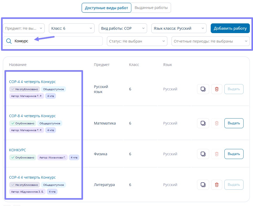This screenshot has width=253, height=206.
Task: Click Не опубликовано tag in Литература row
Action: [24, 185]
